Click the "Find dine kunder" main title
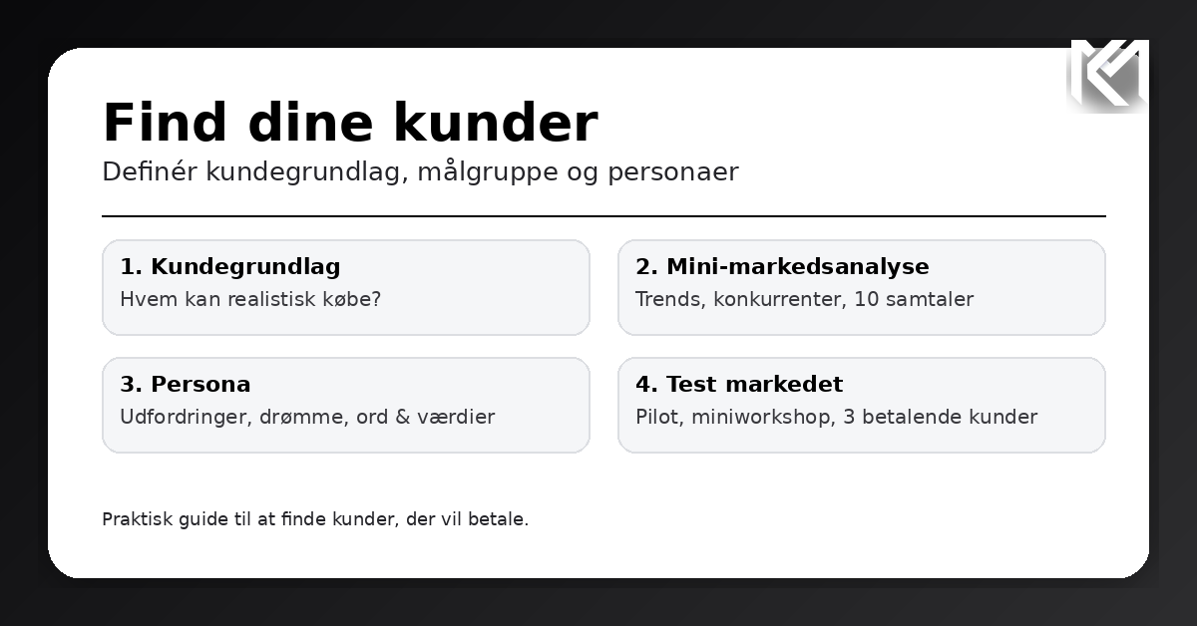The width and height of the screenshot is (1197, 626). click(x=350, y=124)
